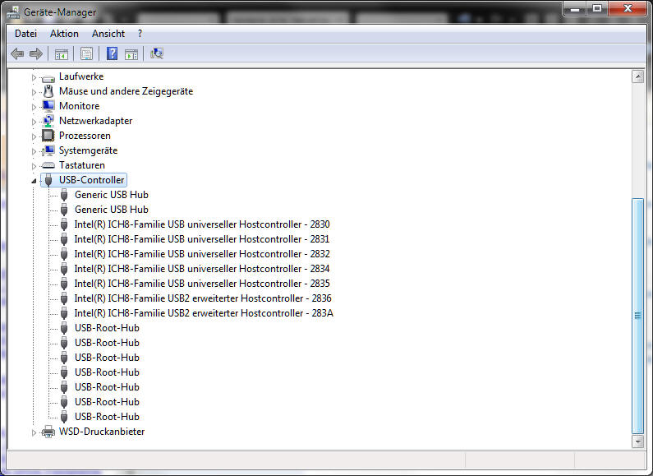Click the USB icon of Hostcontroller 283A
This screenshot has width=653, height=476.
(x=64, y=313)
